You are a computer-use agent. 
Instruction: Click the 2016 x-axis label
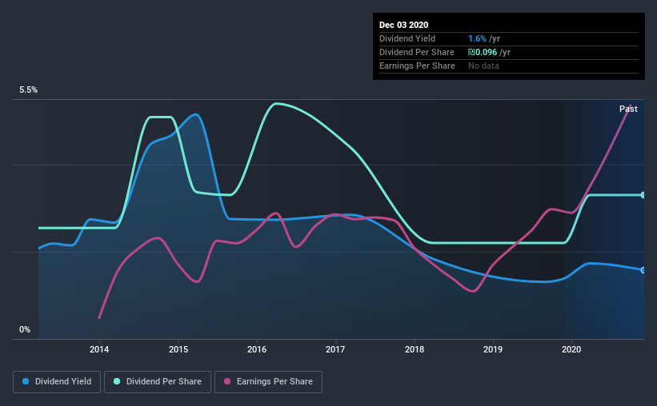tap(257, 349)
